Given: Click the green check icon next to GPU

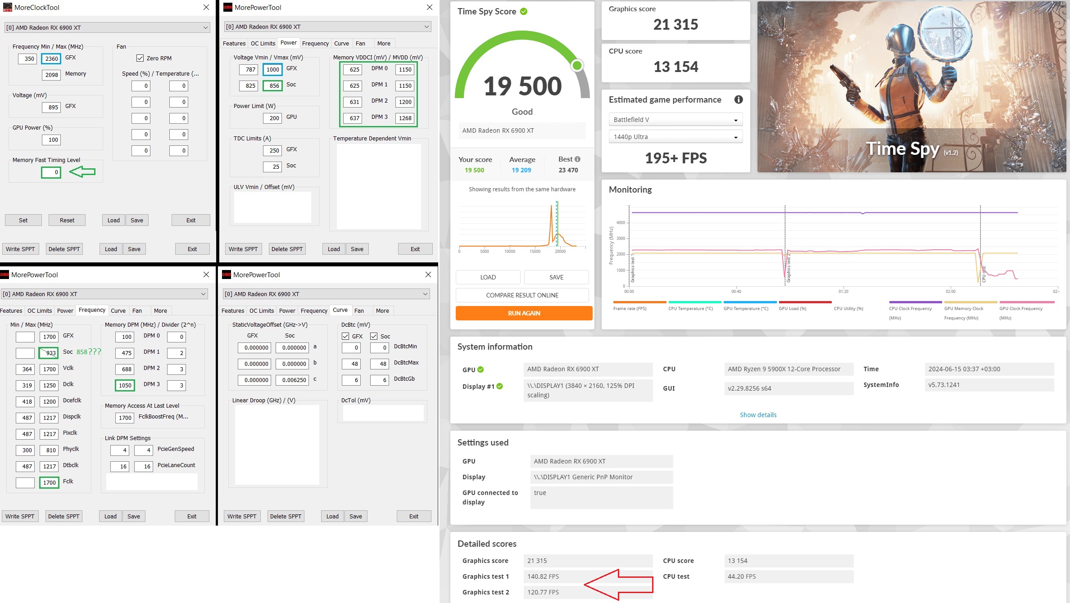Looking at the screenshot, I should click(x=481, y=369).
